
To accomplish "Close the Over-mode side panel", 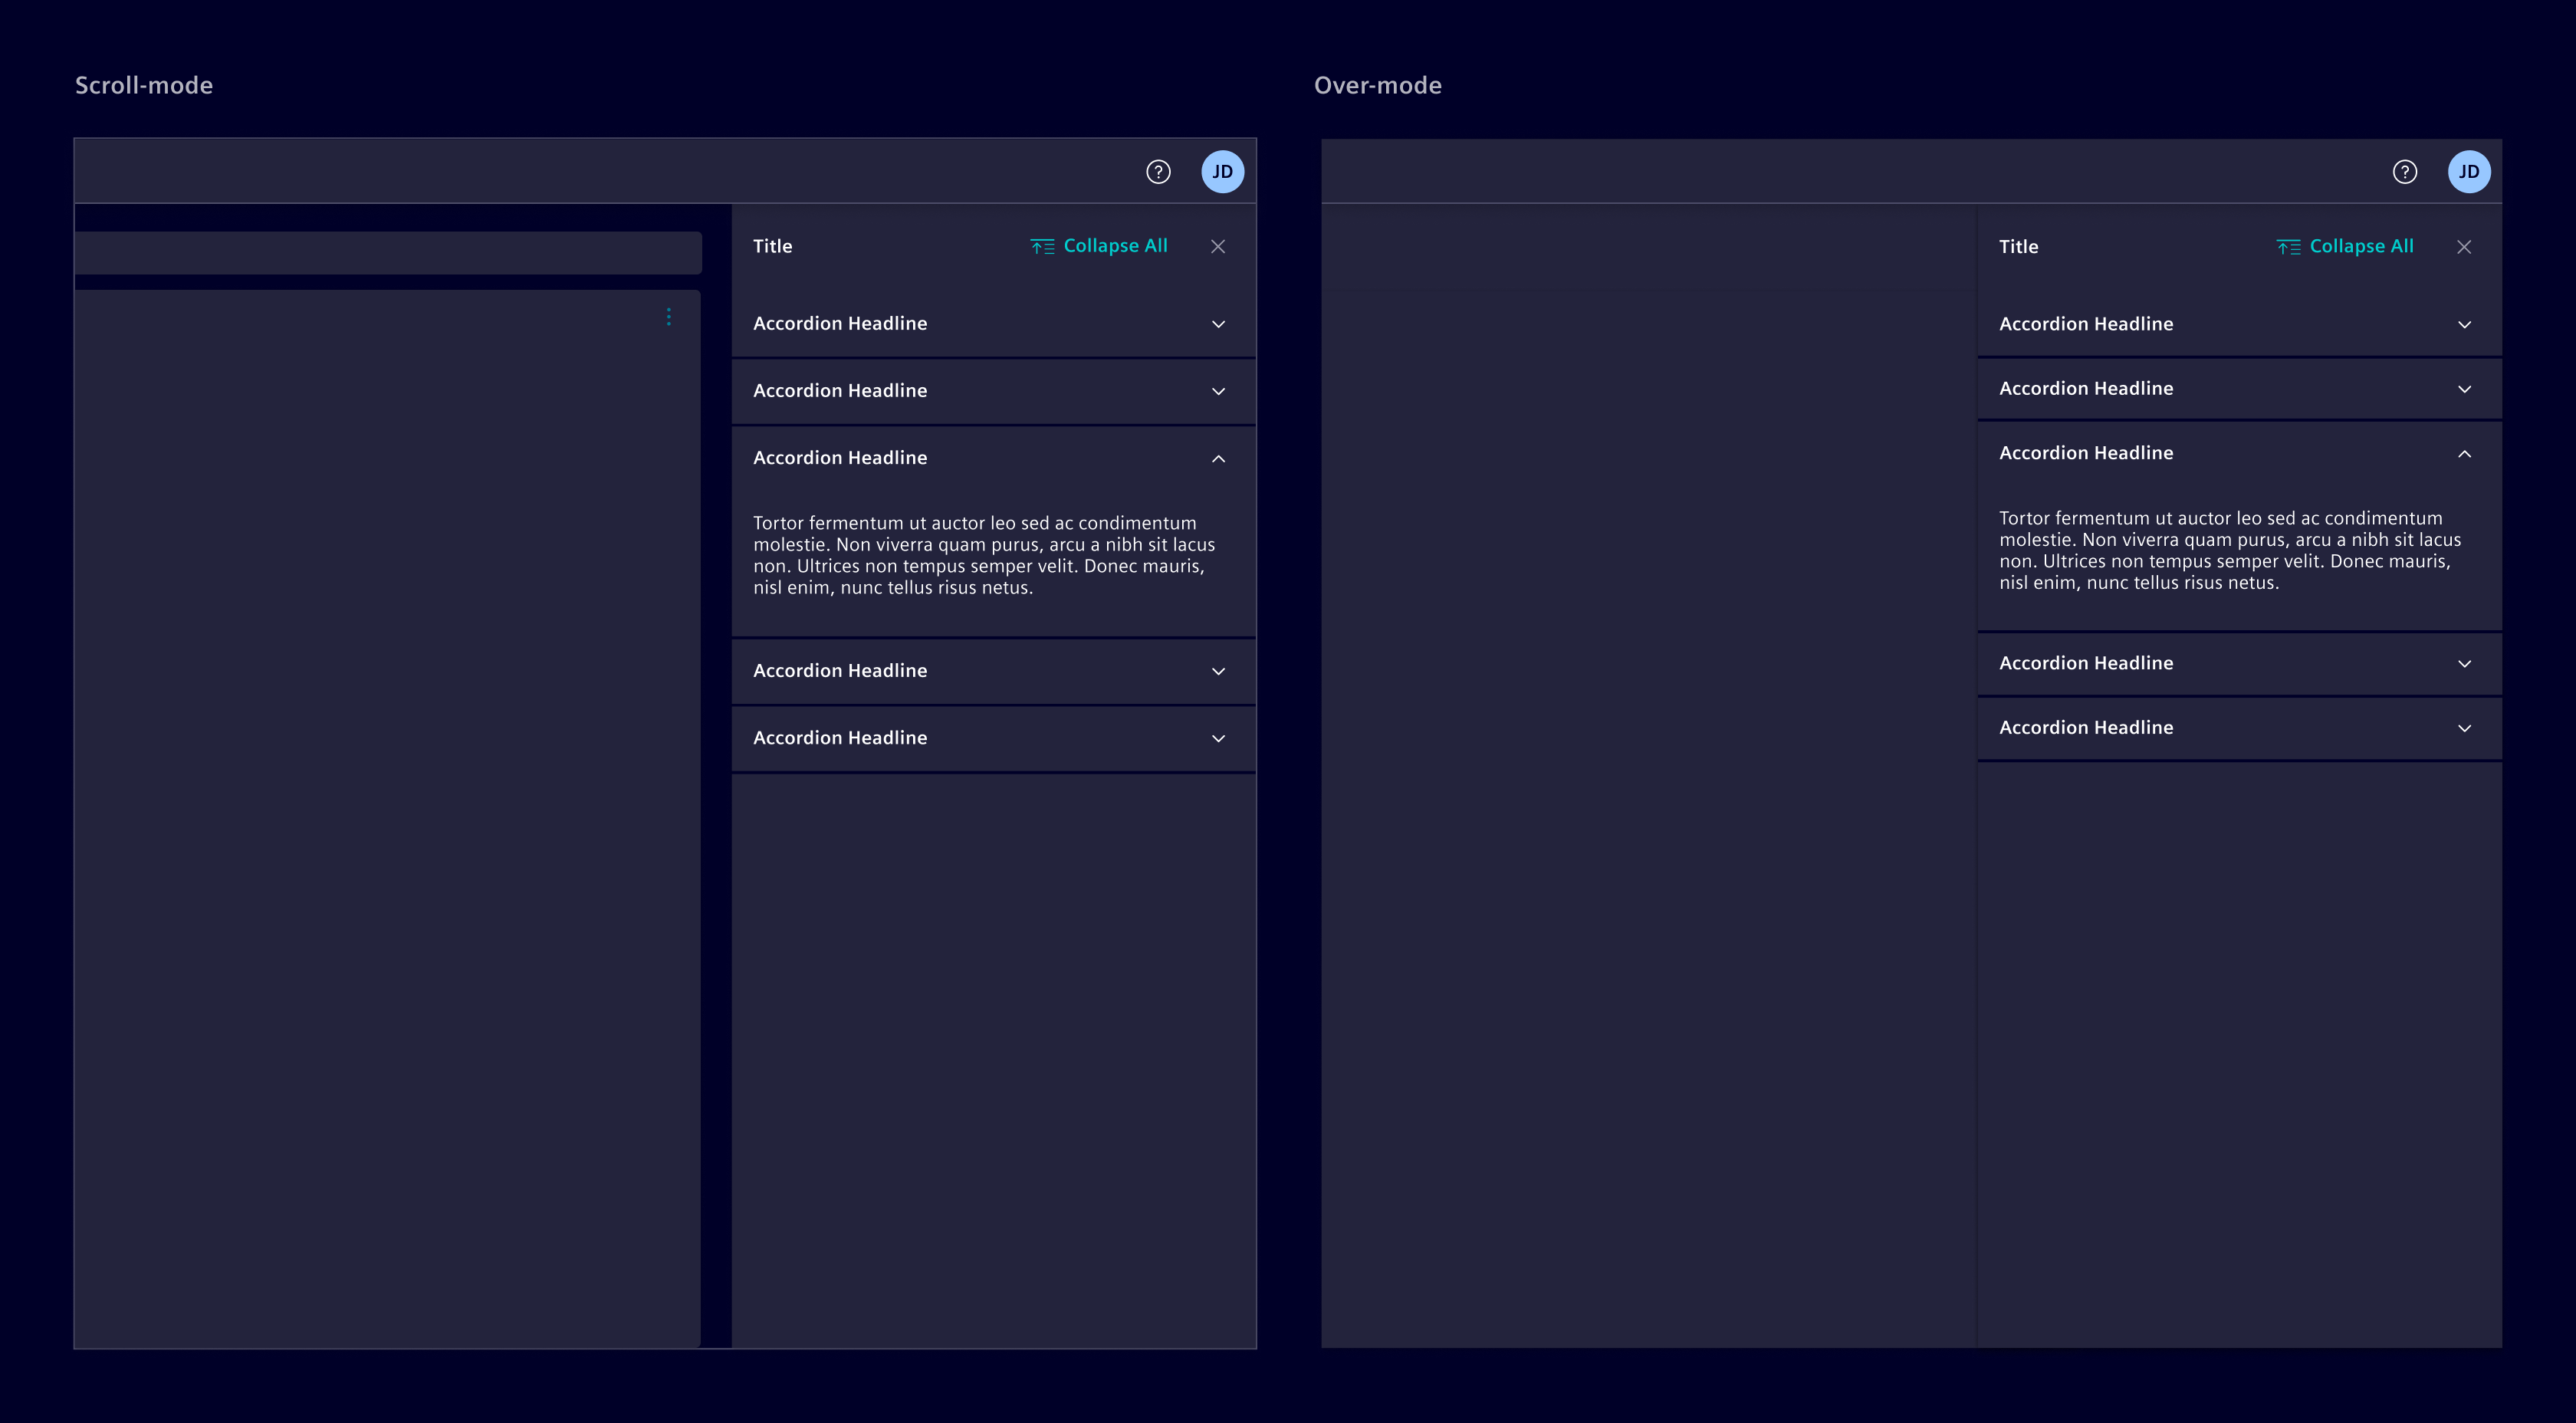I will (x=2463, y=247).
